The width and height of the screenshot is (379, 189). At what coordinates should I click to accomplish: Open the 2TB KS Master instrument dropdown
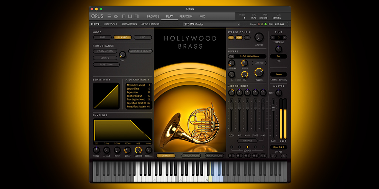[211, 24]
